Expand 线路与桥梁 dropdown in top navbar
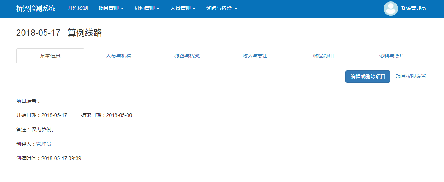The width and height of the screenshot is (444, 182). coord(221,9)
